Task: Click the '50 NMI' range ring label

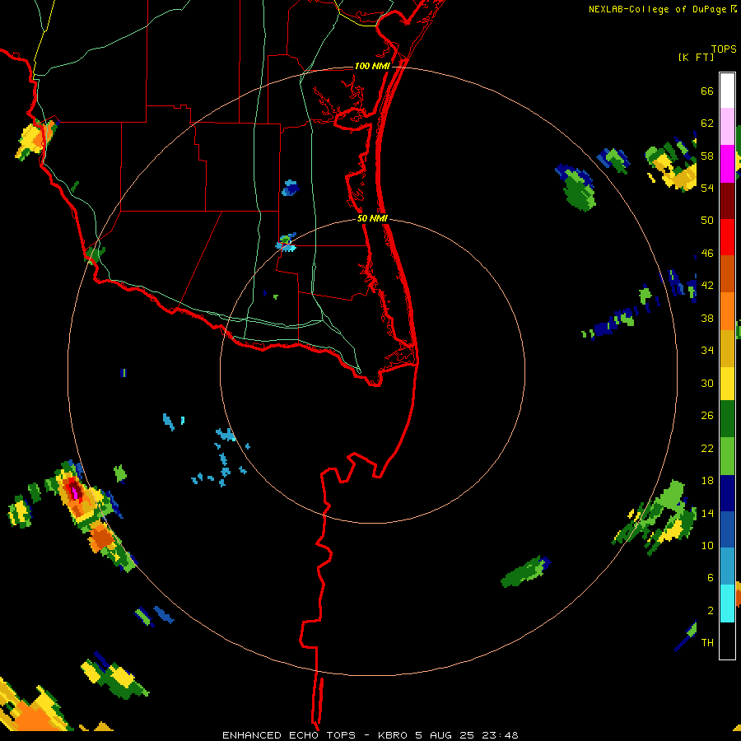Action: [372, 218]
